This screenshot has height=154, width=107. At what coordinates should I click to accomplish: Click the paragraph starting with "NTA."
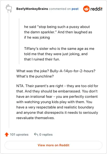(57, 102)
